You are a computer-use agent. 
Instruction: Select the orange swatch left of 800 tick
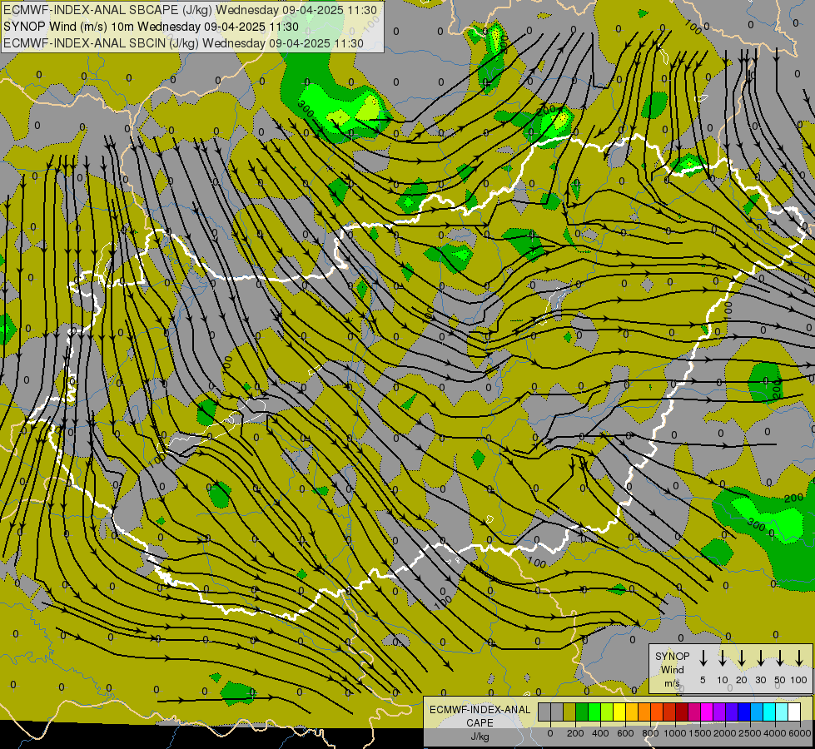pos(644,712)
